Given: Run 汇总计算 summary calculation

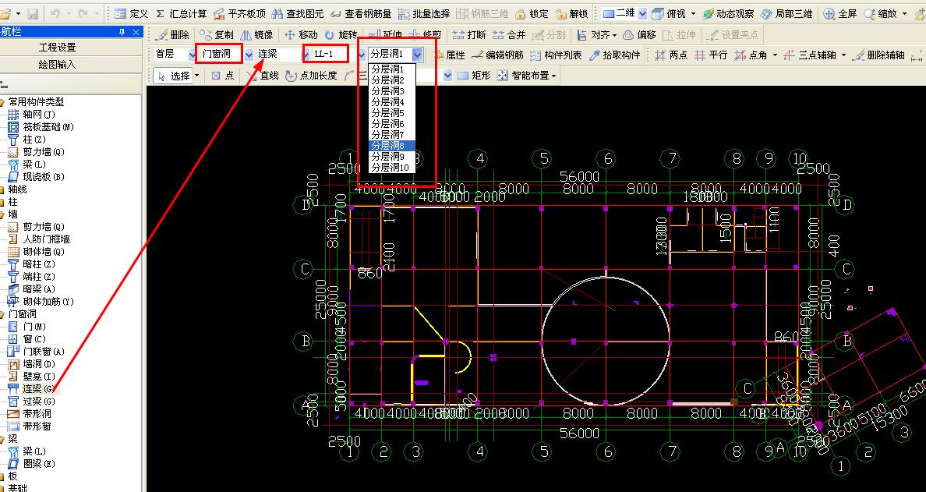Looking at the screenshot, I should point(182,13).
